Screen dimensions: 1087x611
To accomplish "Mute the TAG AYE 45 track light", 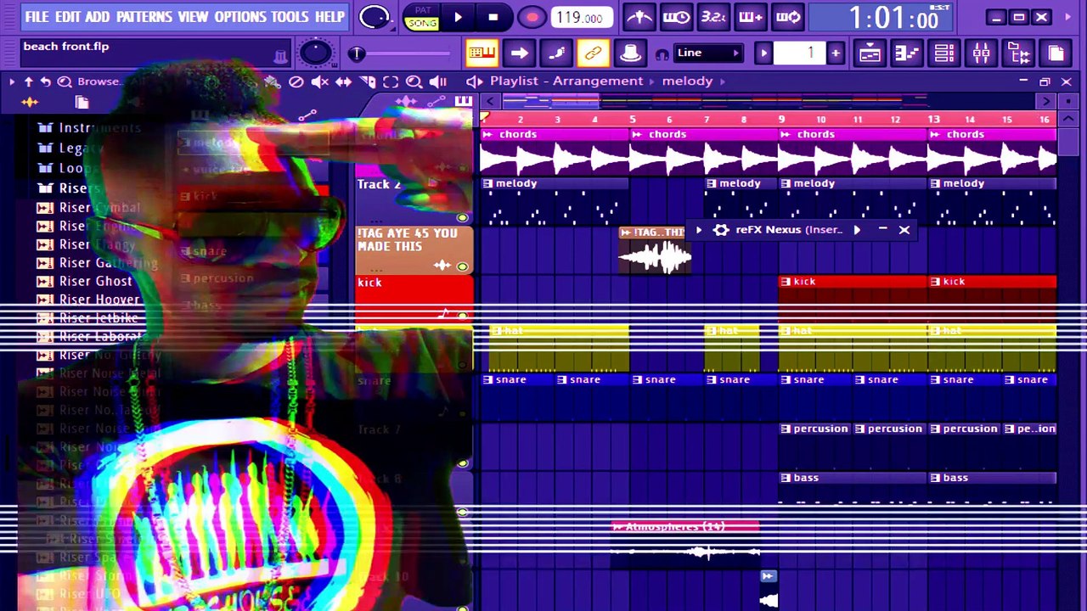I will point(463,266).
